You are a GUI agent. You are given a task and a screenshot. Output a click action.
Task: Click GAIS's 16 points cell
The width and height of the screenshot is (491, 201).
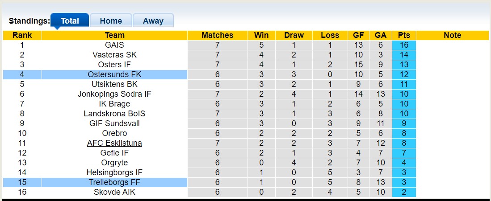404,45
